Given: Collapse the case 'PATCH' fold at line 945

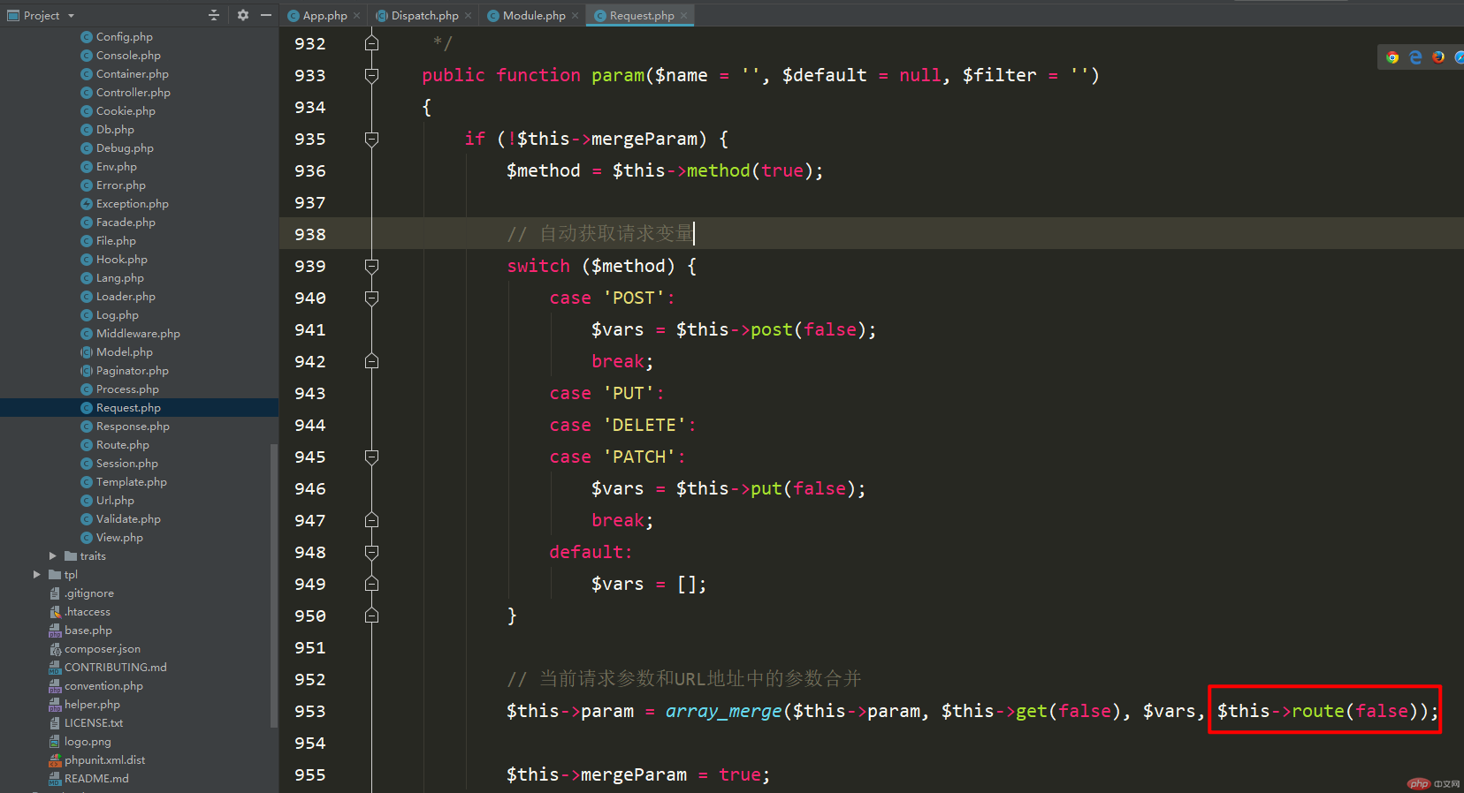Looking at the screenshot, I should click(x=372, y=457).
